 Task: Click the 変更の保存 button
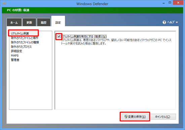[x=135, y=117]
